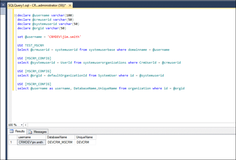
Task: Select the SQLQuery1.sql document tab
Action: pos(36,6)
